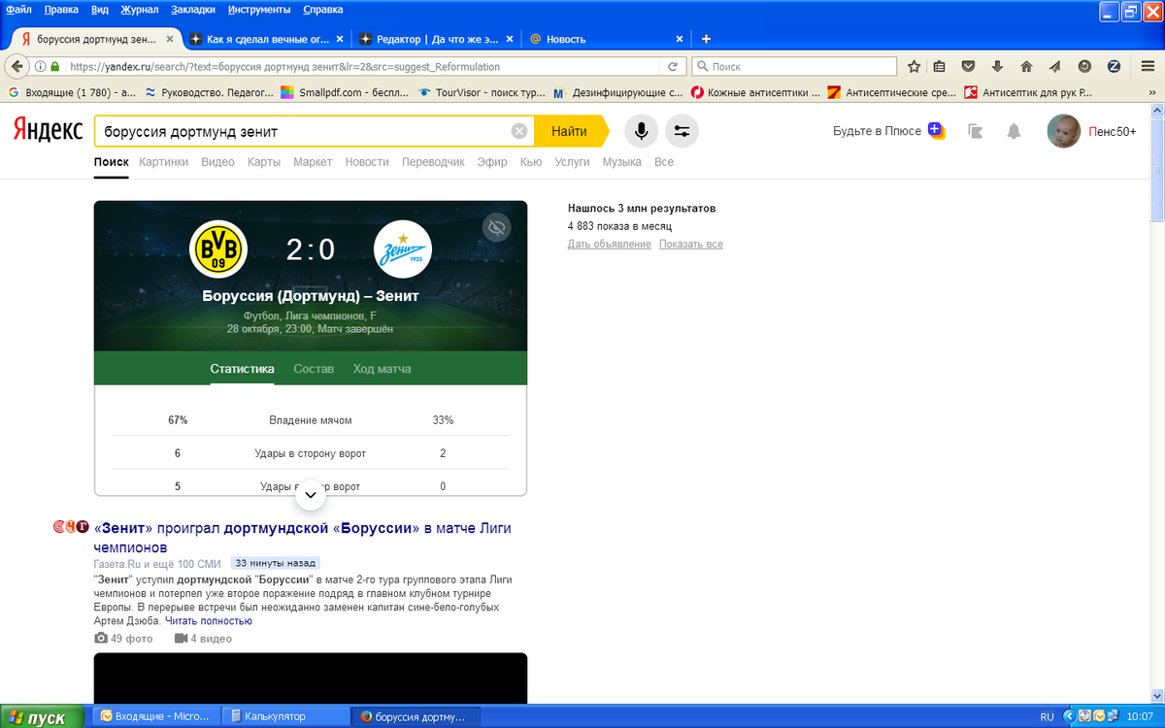Image resolution: width=1165 pixels, height=728 pixels.
Task: Click the 'Будьте в Плюсе' link
Action: click(x=877, y=131)
